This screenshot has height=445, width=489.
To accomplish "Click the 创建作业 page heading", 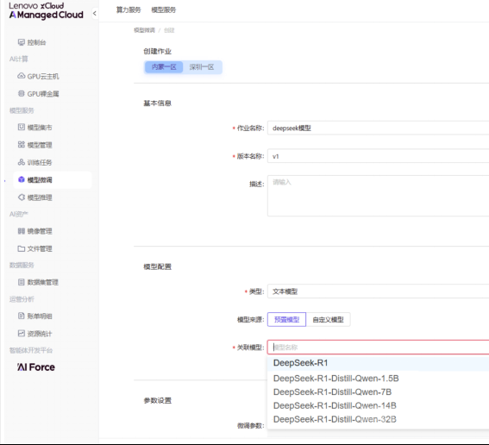I will [x=158, y=51].
